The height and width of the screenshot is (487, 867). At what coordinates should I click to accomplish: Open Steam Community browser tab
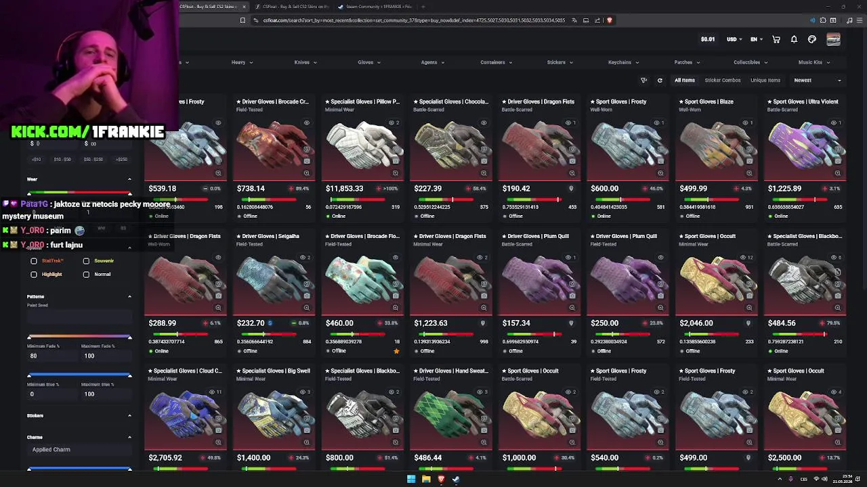tap(375, 7)
